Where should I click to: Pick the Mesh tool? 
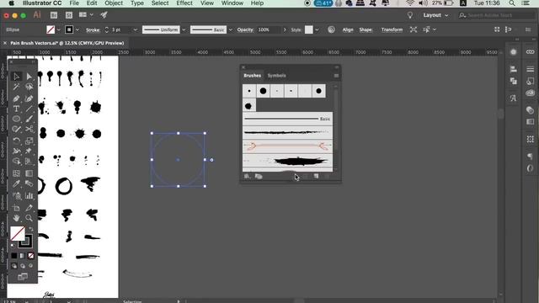[x=16, y=173]
